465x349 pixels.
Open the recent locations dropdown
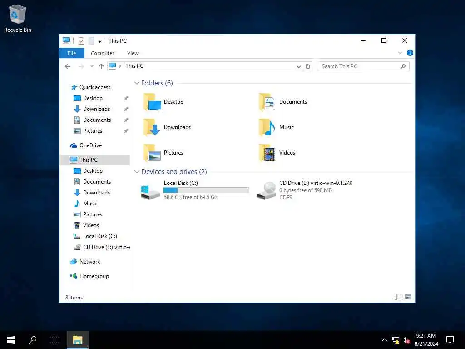tap(92, 66)
